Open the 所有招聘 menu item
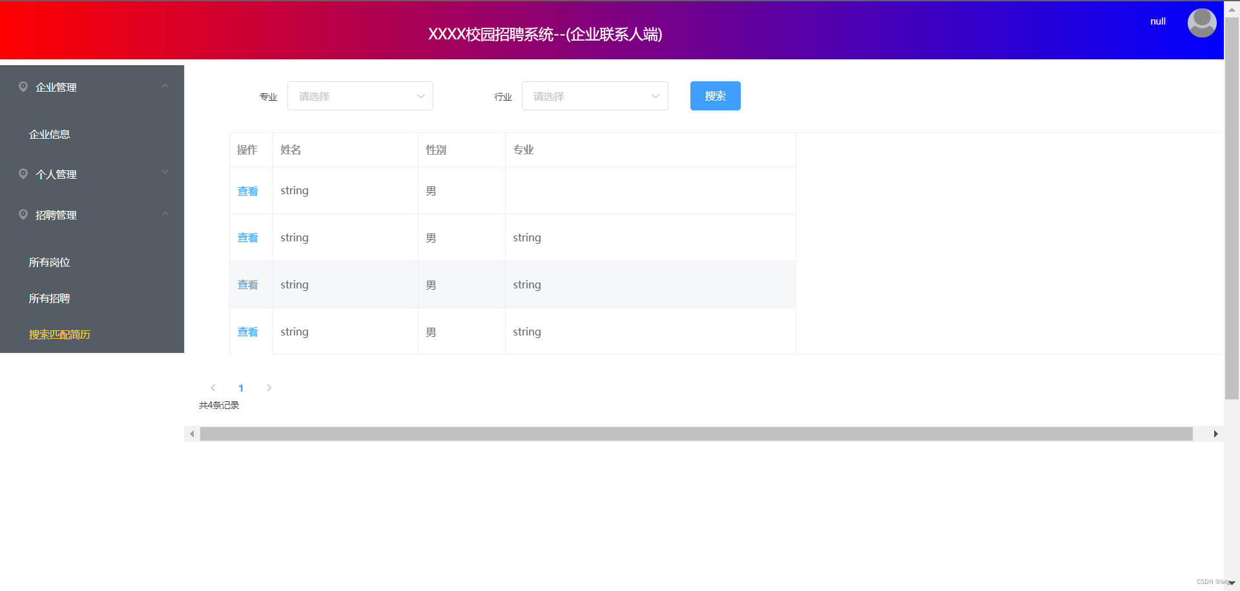The image size is (1240, 591). click(50, 298)
